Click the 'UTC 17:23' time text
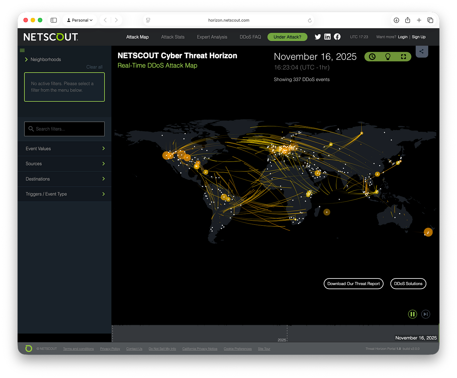Screen dimensions: 457x378 359,37
